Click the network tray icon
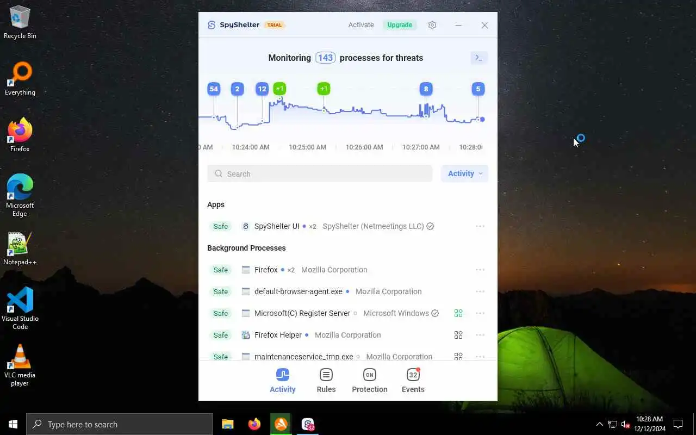The width and height of the screenshot is (696, 435). pyautogui.click(x=612, y=424)
